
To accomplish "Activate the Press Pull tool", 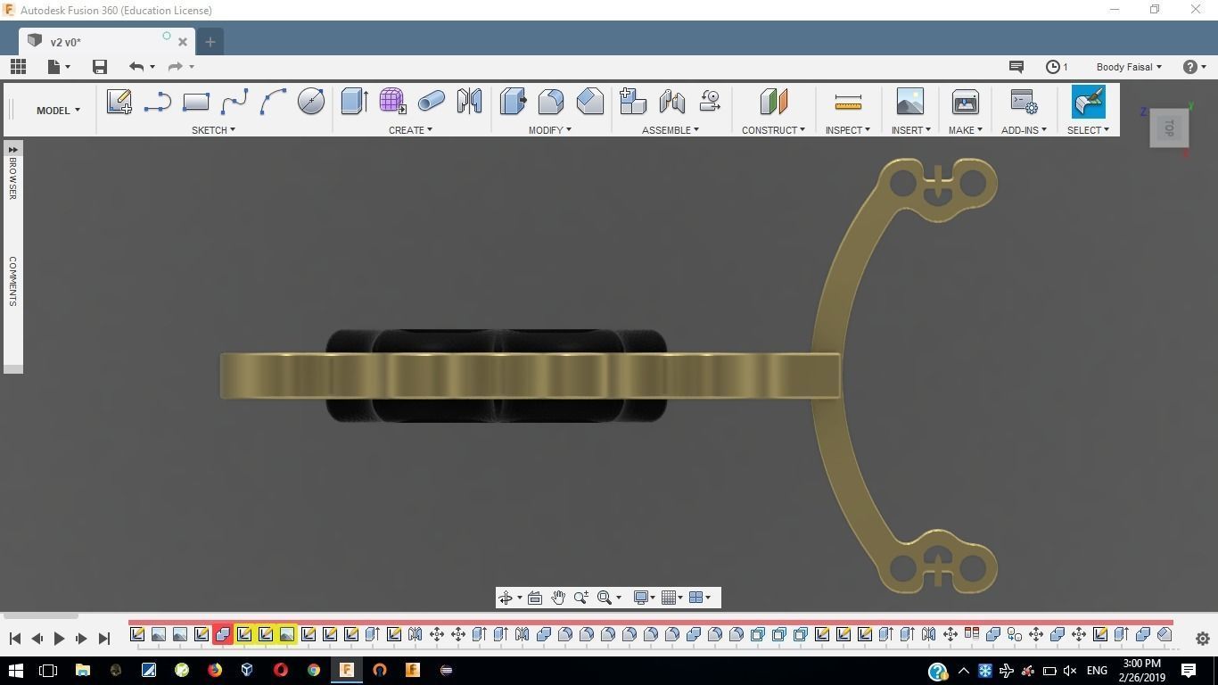I will pos(513,101).
